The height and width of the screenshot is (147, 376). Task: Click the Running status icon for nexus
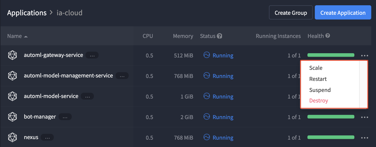(x=207, y=137)
